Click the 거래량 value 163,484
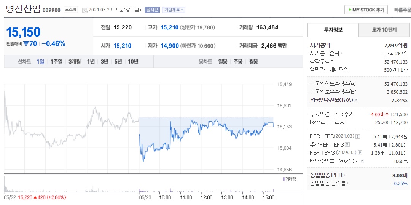411x205 pixels. click(x=268, y=27)
